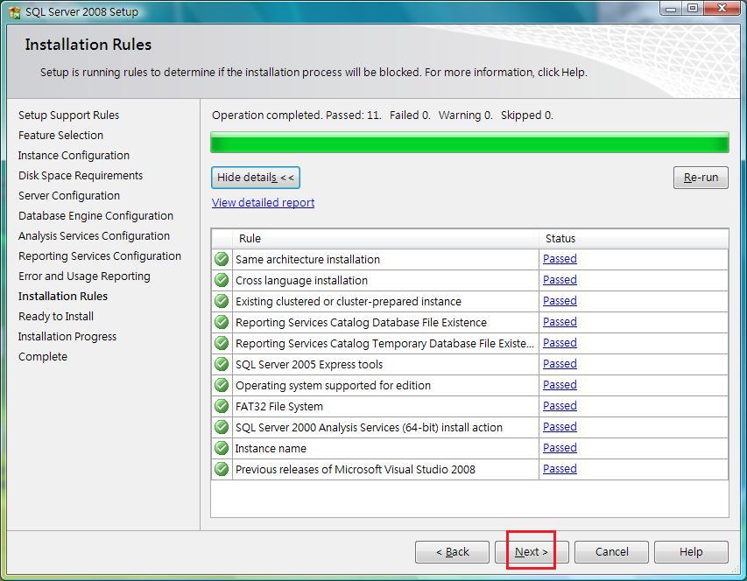Click the rule text SQL Server 2005 Express tools
This screenshot has height=581, width=747.
tap(309, 365)
